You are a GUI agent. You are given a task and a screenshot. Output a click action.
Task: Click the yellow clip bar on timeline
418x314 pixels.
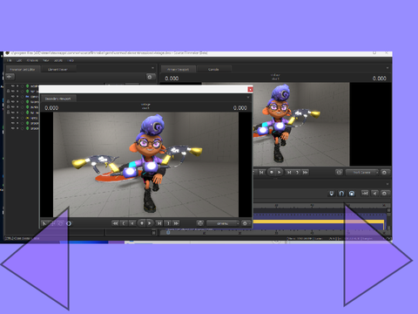319,222
